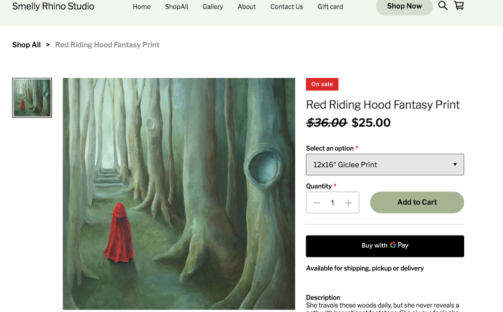
Task: Select the Red Riding Hood thumbnail image
Action: click(x=32, y=98)
